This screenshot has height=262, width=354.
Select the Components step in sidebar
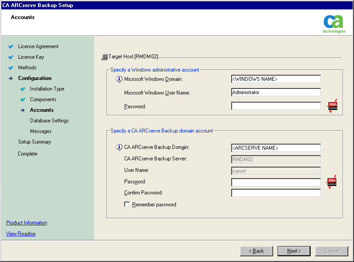pyautogui.click(x=43, y=99)
